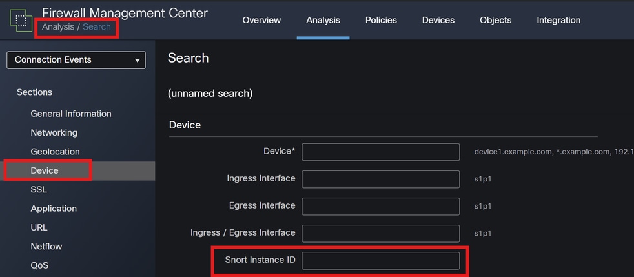Go to SSL section
This screenshot has height=277, width=634.
pos(38,190)
